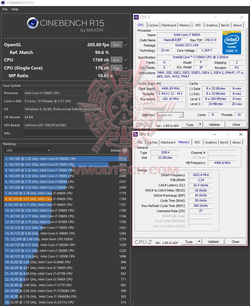Select Mainboard tab in the Memory CPU-Z window
Screen dimensions: 250x306
coord(168,142)
